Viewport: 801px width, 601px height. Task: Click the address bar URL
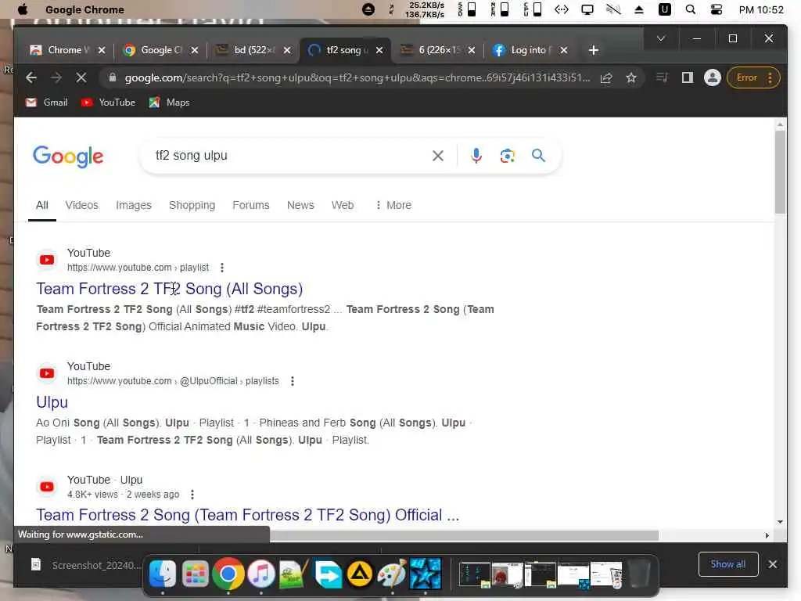pyautogui.click(x=357, y=77)
